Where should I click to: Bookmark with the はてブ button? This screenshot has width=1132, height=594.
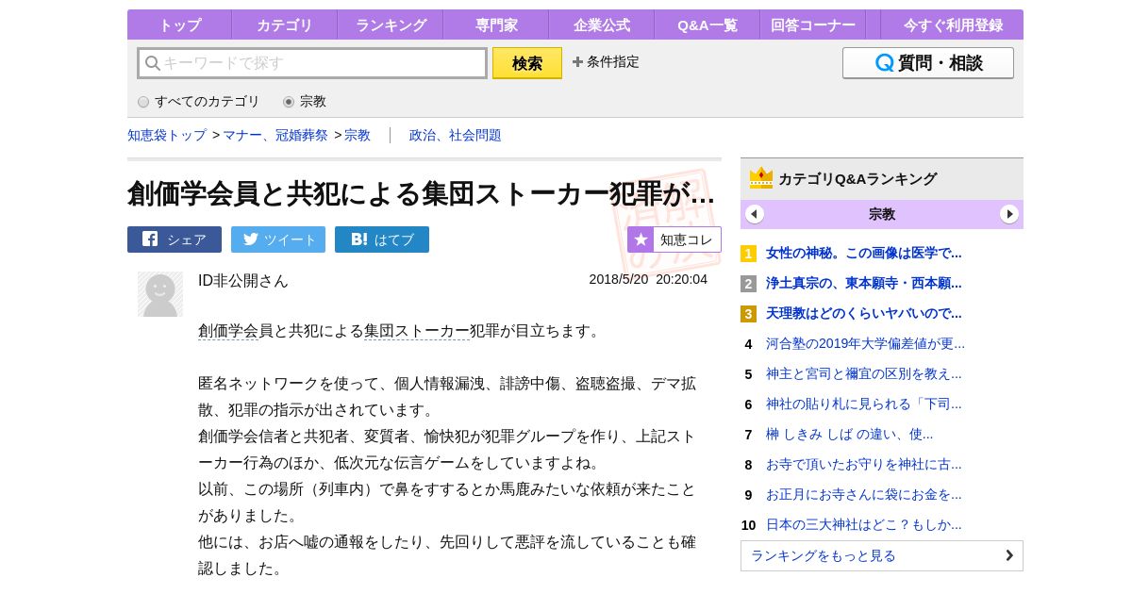382,239
